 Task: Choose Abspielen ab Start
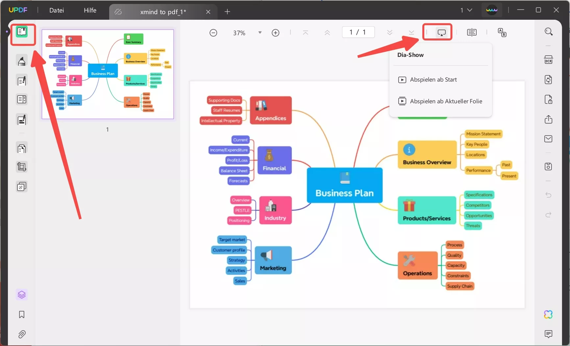coord(434,79)
